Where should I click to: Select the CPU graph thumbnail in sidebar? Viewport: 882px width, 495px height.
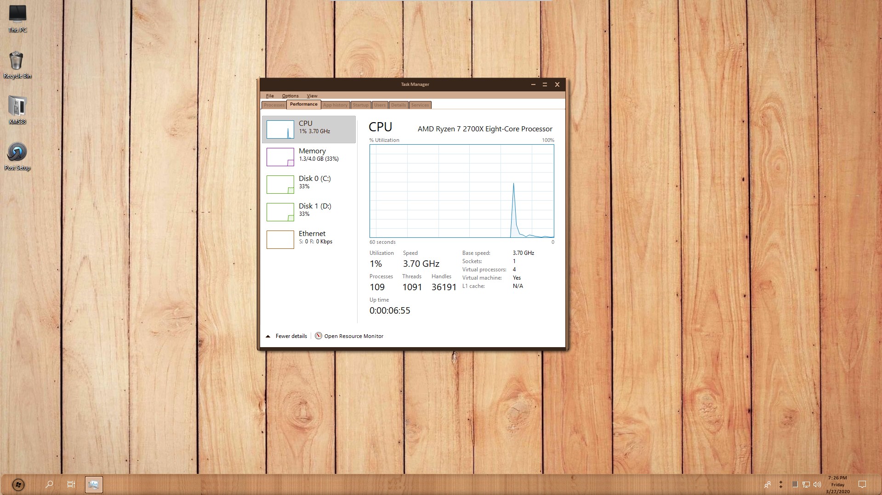point(280,129)
